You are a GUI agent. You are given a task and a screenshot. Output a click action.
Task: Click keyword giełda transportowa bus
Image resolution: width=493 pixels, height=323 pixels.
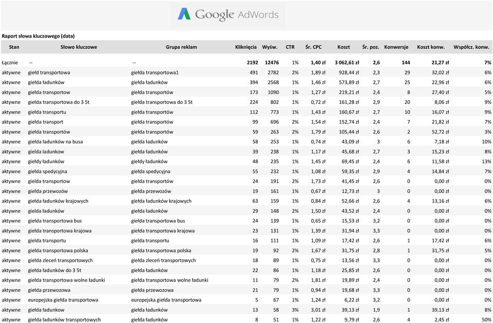click(x=55, y=221)
